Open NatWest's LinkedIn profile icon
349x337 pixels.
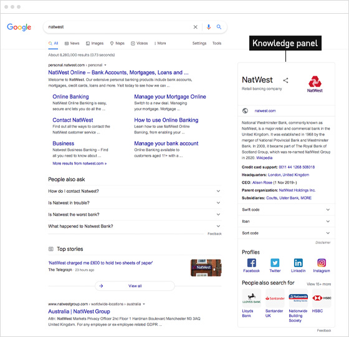(x=299, y=263)
